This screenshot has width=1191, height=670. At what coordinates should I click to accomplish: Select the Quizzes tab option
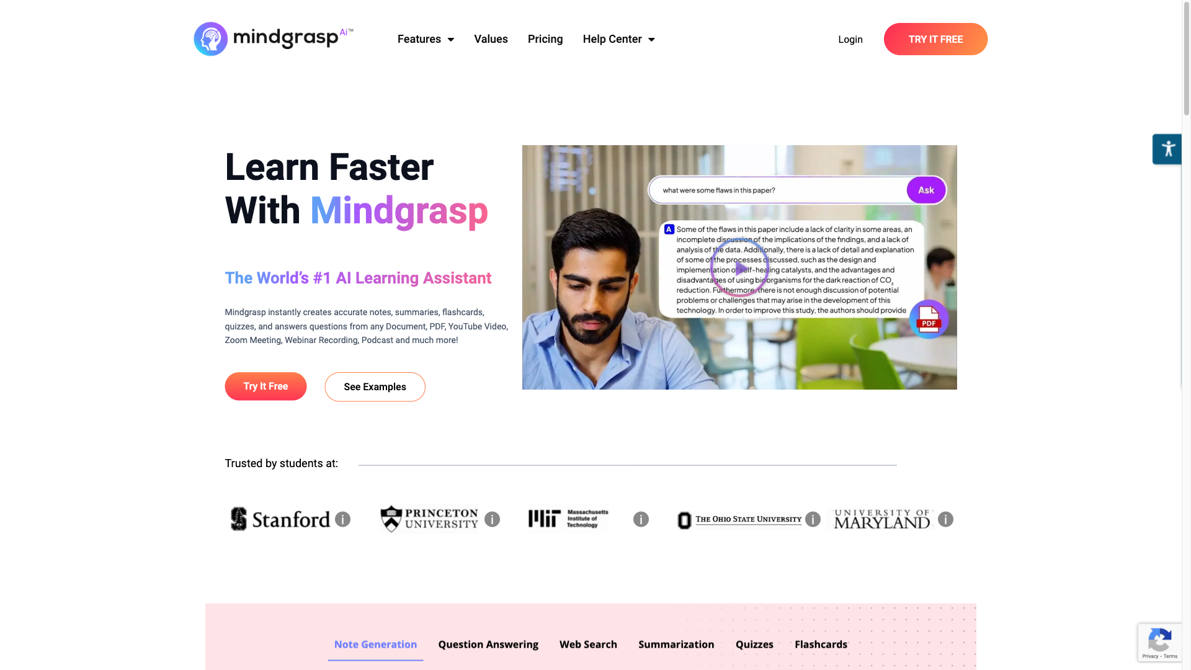coord(754,644)
